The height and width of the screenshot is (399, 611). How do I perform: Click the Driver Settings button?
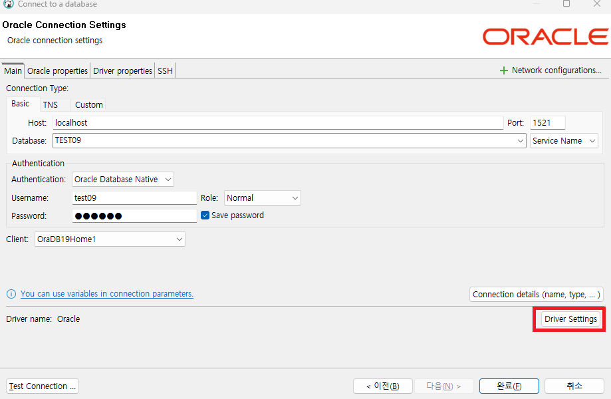[x=570, y=319]
